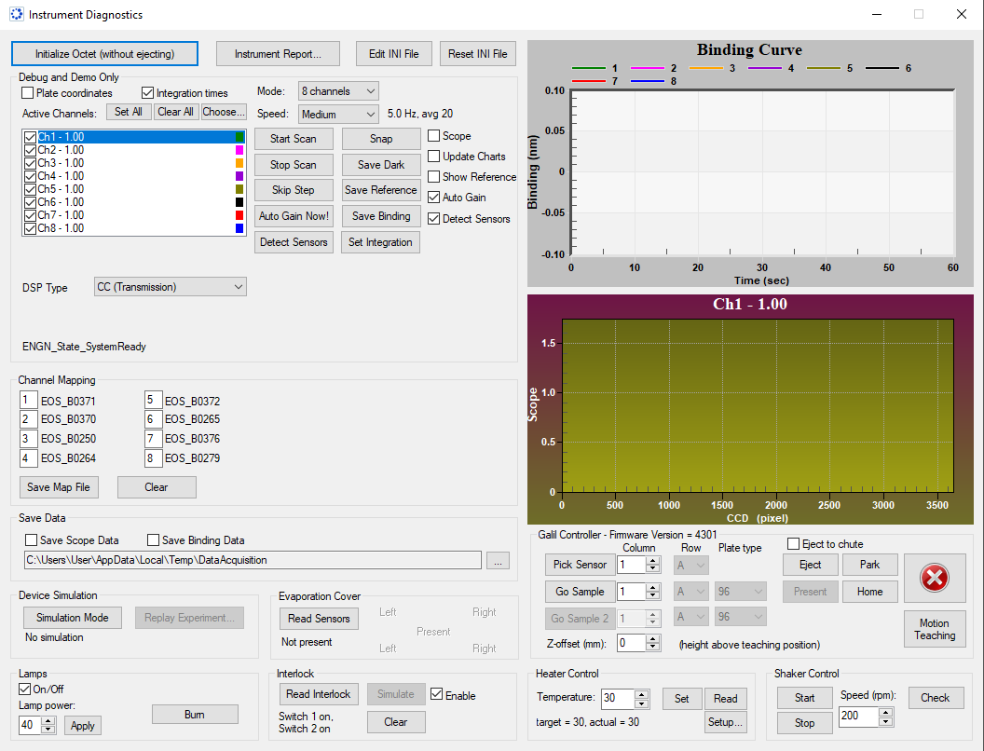Click the shaker Check button
This screenshot has width=984, height=751.
click(x=935, y=698)
